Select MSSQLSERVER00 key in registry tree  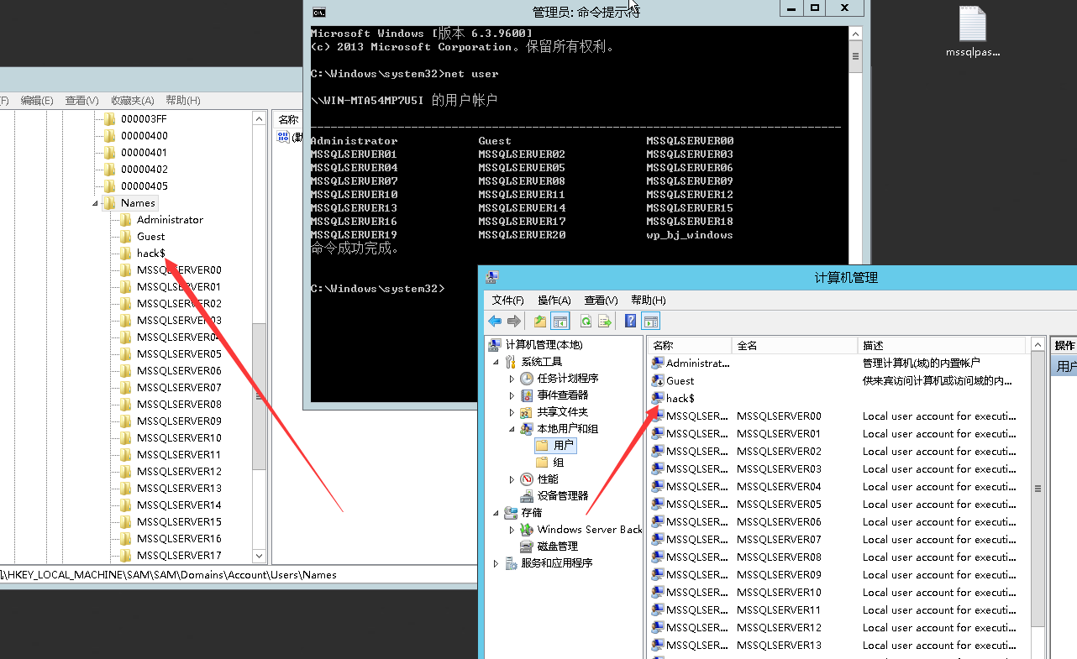[179, 269]
